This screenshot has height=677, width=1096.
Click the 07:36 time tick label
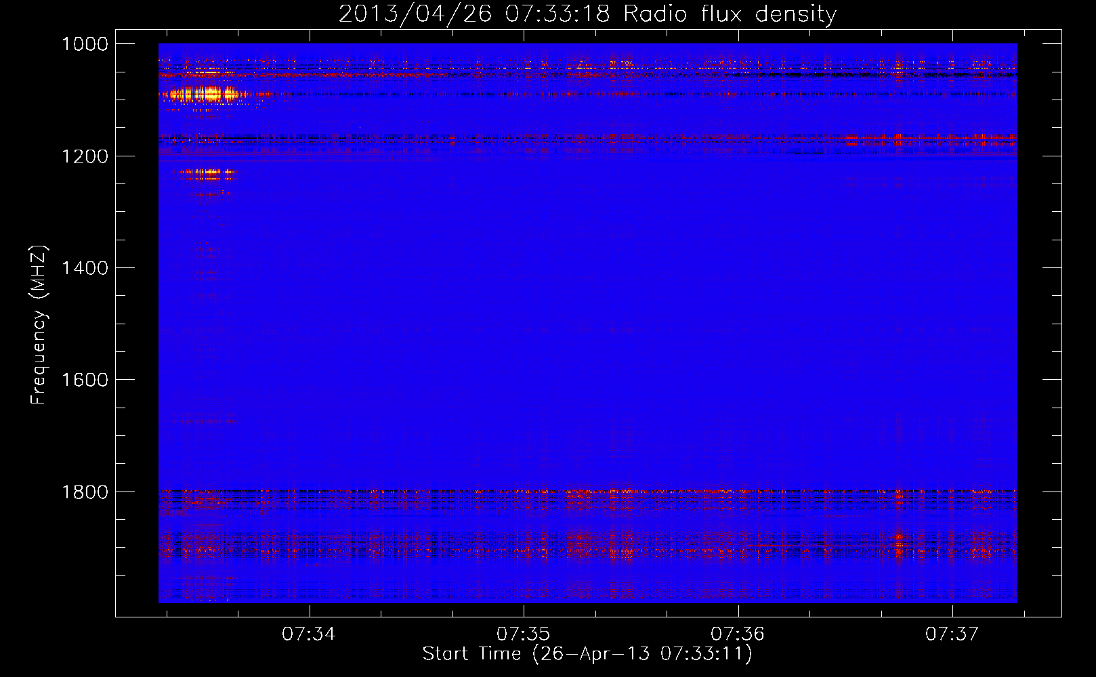click(x=738, y=634)
